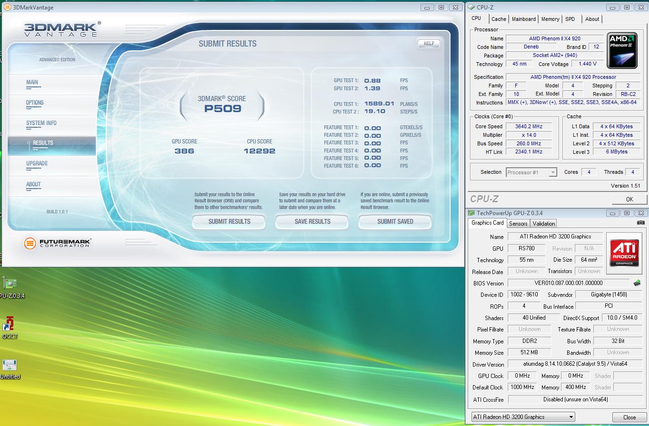The width and height of the screenshot is (649, 426).
Task: Open the Validation tab in GPU-Z
Action: click(543, 223)
